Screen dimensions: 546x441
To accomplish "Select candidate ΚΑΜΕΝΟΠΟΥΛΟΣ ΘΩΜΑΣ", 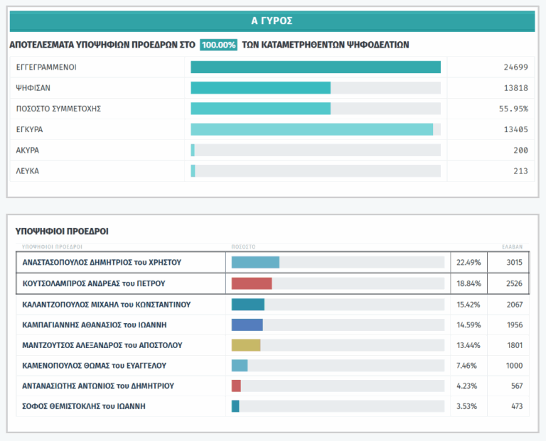I will (x=95, y=365).
